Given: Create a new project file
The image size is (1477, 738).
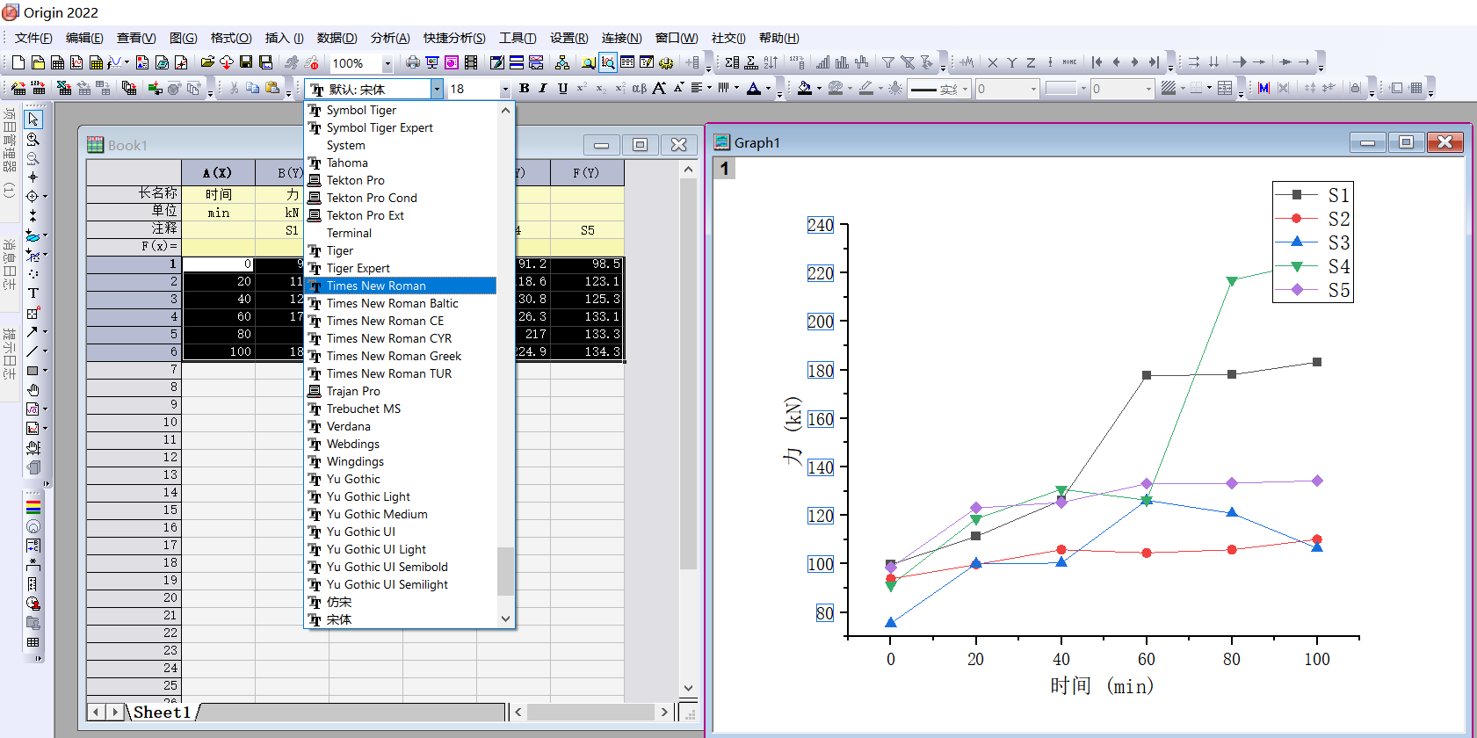Looking at the screenshot, I should pos(18,62).
